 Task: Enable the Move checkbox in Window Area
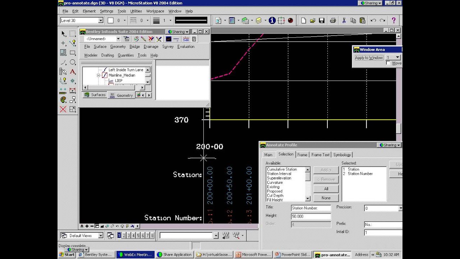point(388,63)
